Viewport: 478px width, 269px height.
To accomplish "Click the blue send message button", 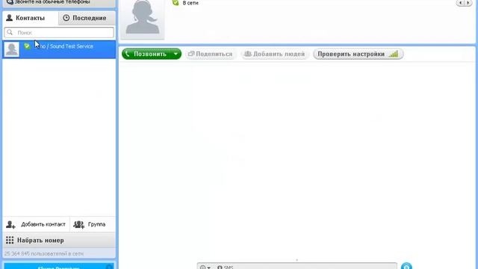I will (x=406, y=266).
